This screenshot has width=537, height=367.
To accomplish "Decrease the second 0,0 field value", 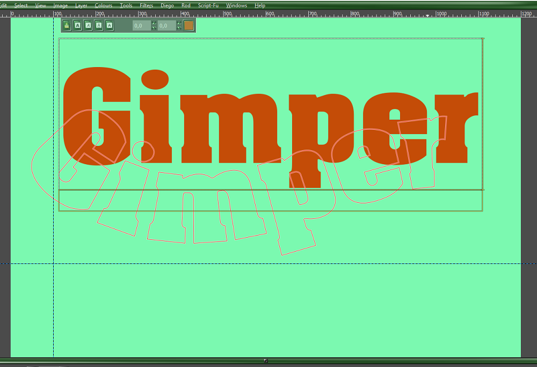I will pos(179,28).
